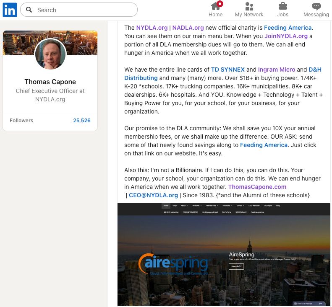Visit the ThomasCapone.com link
Viewport: 332px width, 307px height.
257,187
